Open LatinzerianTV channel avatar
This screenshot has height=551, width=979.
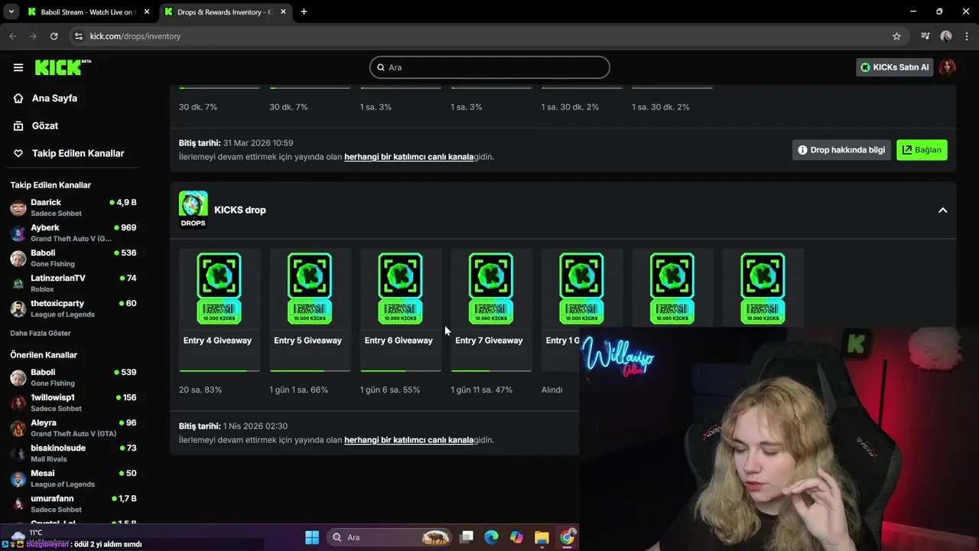tap(18, 284)
